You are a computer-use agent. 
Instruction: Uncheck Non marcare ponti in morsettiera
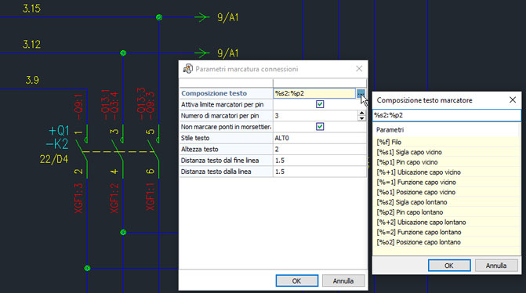tap(320, 127)
